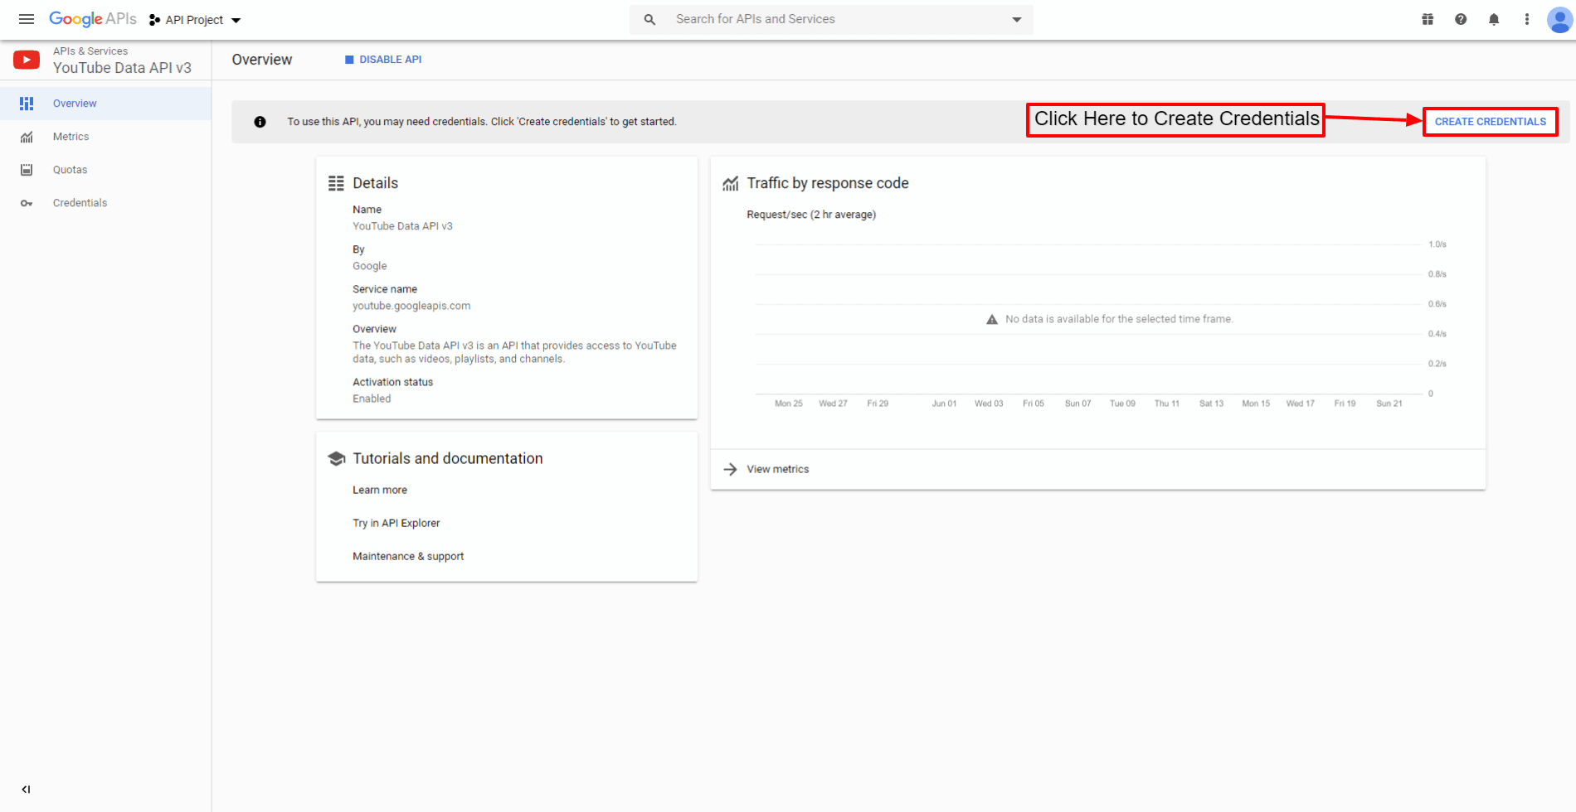Click the Quotas icon in sidebar
This screenshot has width=1576, height=812.
pyautogui.click(x=27, y=170)
